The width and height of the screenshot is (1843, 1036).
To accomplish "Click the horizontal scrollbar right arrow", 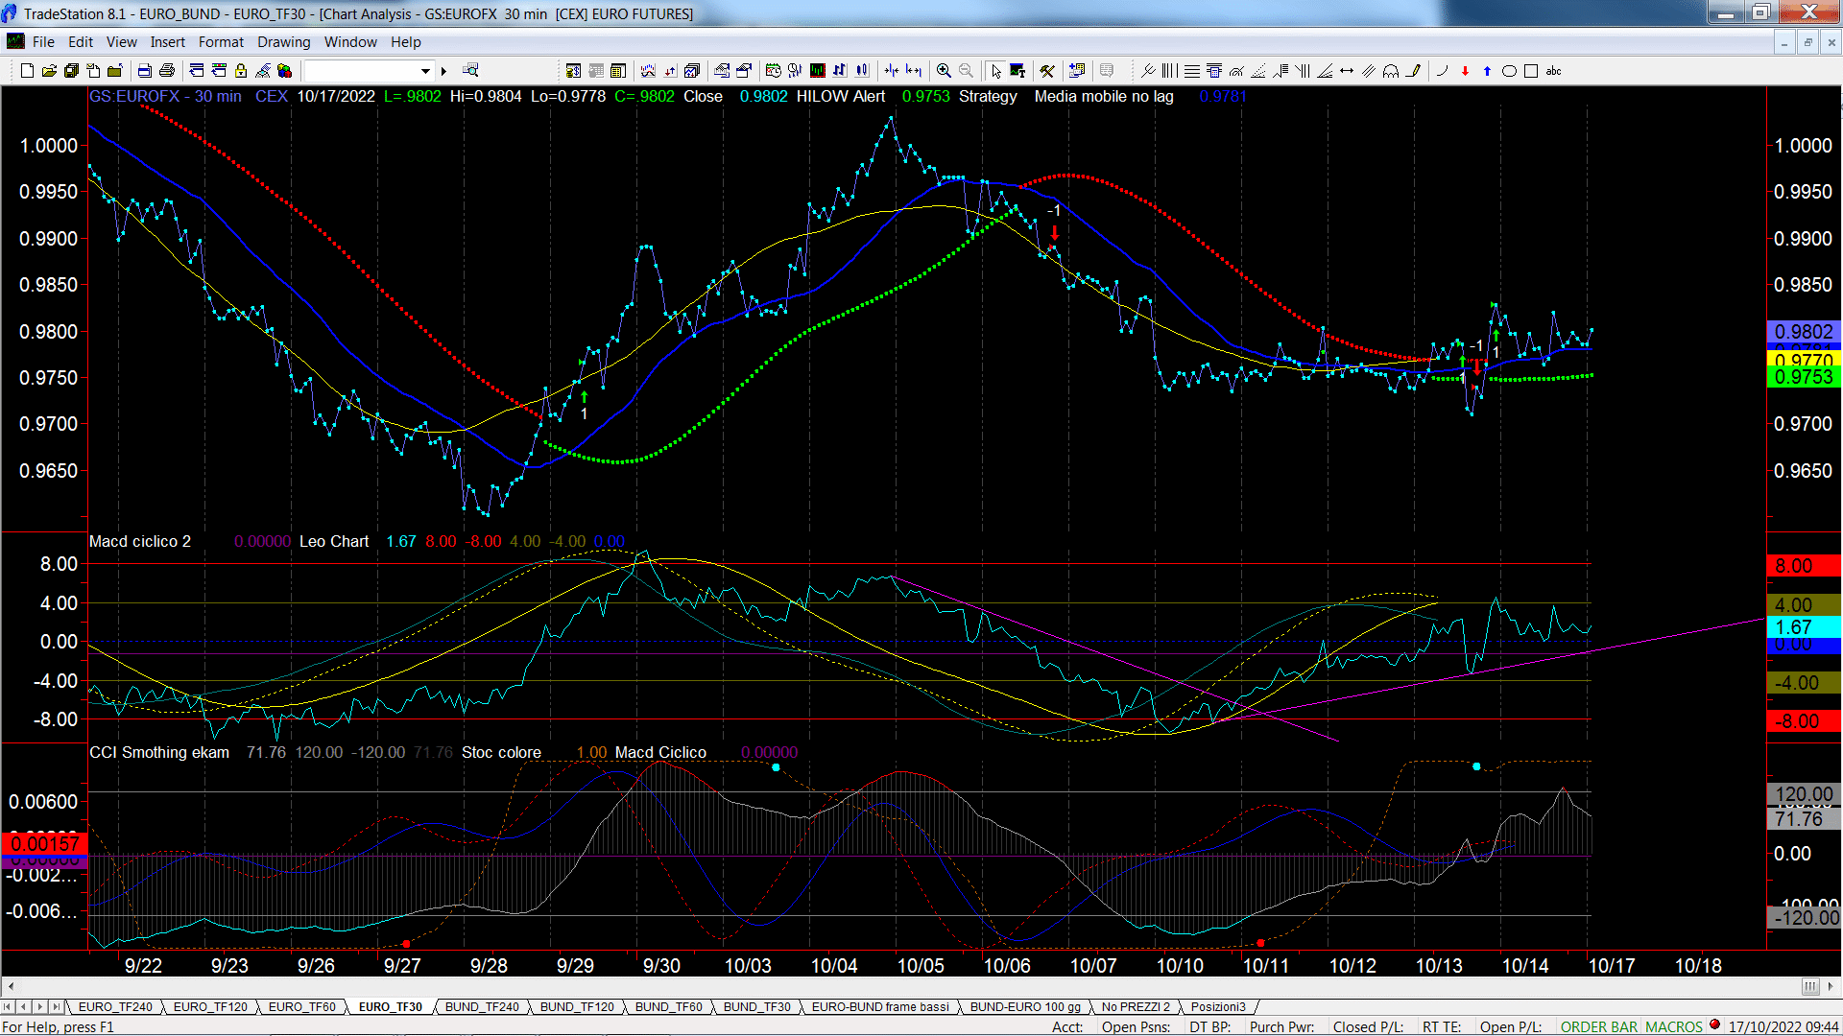I will click(1831, 986).
